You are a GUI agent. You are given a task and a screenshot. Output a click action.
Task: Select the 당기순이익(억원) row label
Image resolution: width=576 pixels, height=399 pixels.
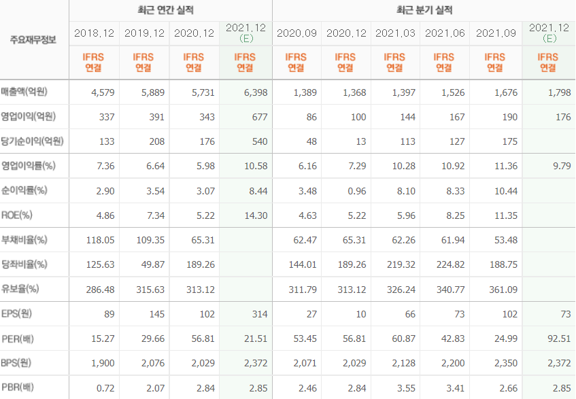click(x=33, y=141)
